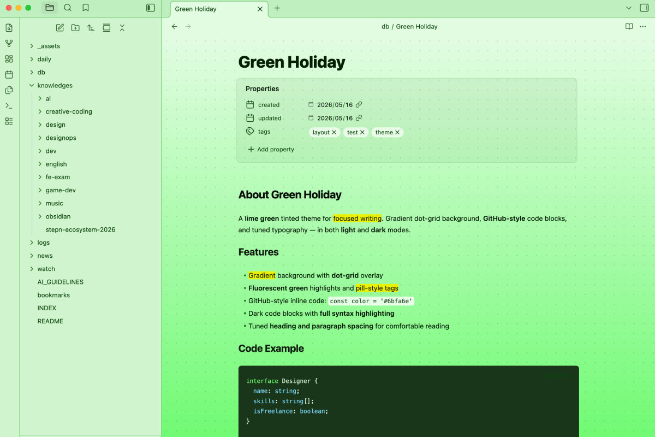Open the updated date's link icon
This screenshot has width=655, height=437.
pos(359,117)
